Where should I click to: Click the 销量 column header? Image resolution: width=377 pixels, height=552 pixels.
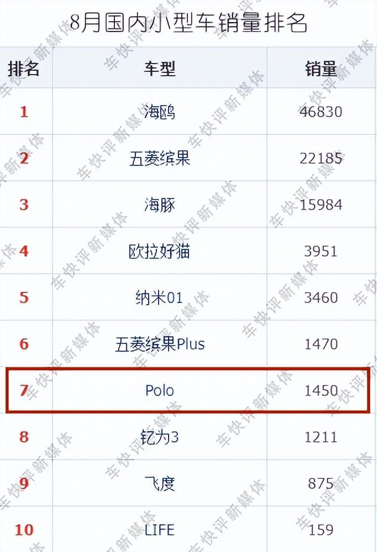(x=321, y=68)
